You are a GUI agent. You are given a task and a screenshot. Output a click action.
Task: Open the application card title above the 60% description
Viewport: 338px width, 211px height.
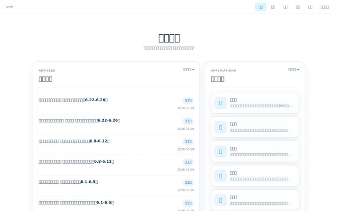point(233,100)
